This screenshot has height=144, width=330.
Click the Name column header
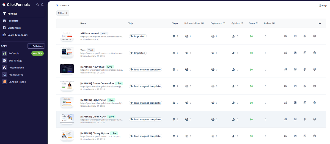click(83, 23)
